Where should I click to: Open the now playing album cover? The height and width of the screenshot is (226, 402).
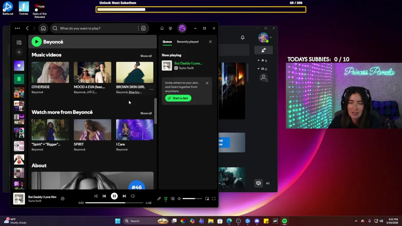(19, 199)
